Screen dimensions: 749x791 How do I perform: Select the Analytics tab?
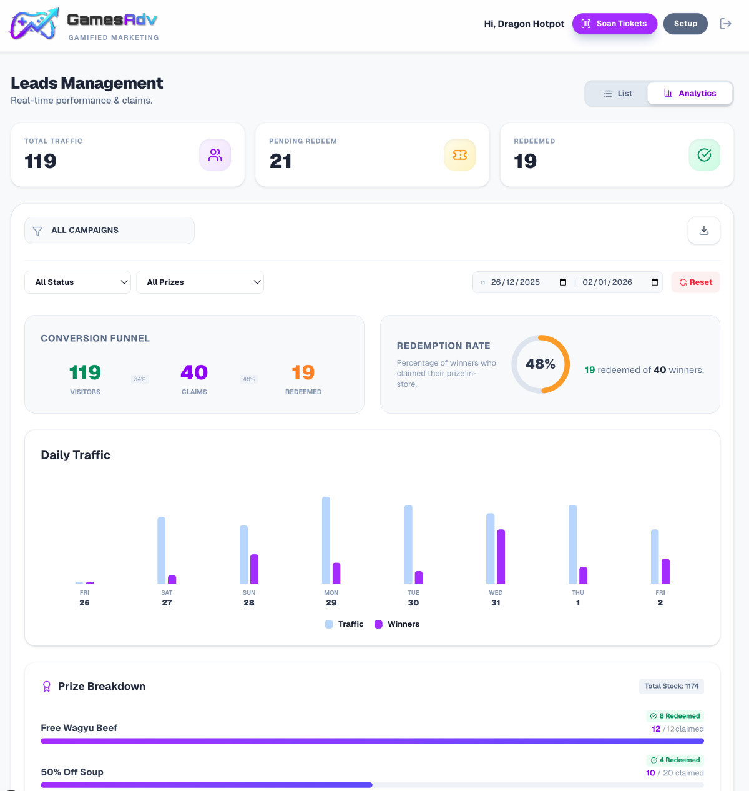pos(690,94)
